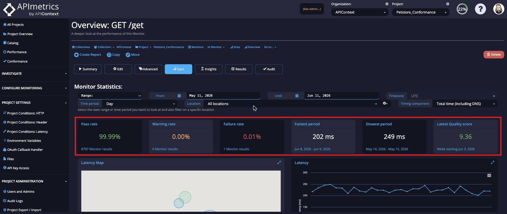Click the Stats breadcrumb link
The width and height of the screenshot is (507, 214).
(235, 47)
